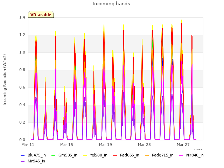Select the Redg715_in legend label
The width and height of the screenshot is (224, 168).
click(x=163, y=155)
